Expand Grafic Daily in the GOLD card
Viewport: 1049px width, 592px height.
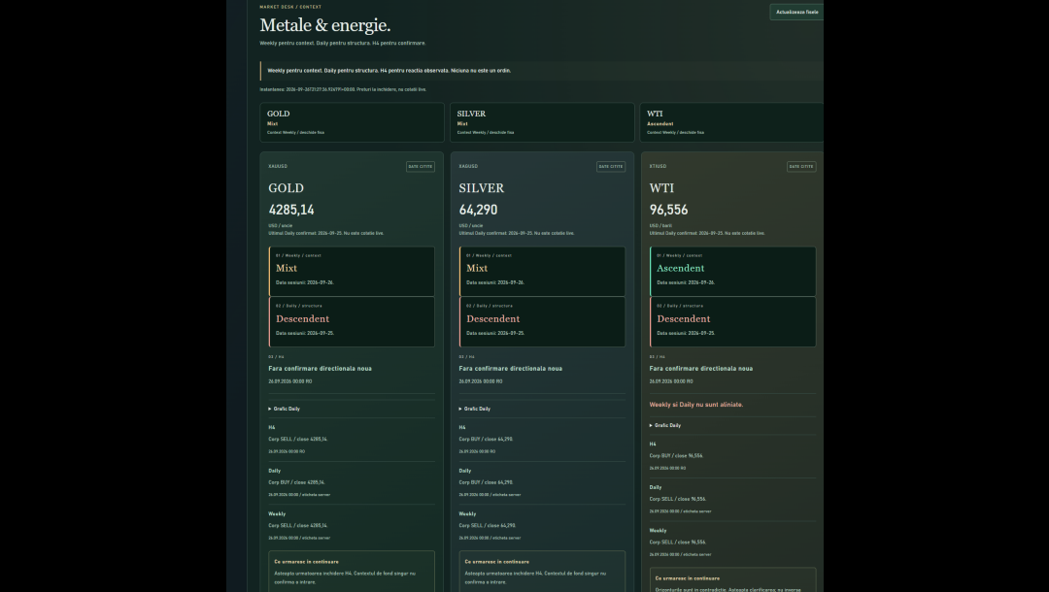[285, 409]
